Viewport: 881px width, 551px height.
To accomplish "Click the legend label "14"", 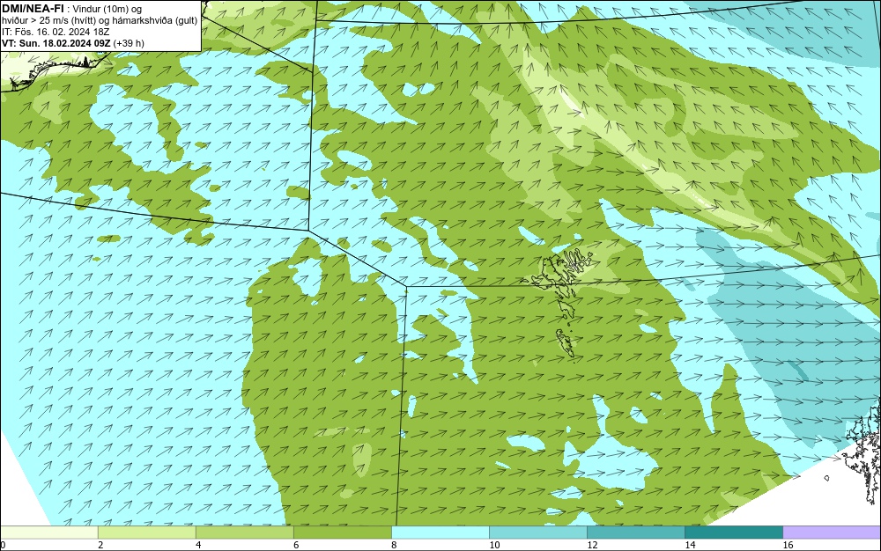I will (x=690, y=545).
